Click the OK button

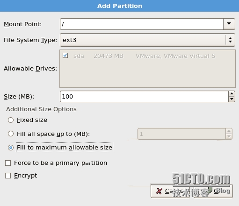(213, 191)
